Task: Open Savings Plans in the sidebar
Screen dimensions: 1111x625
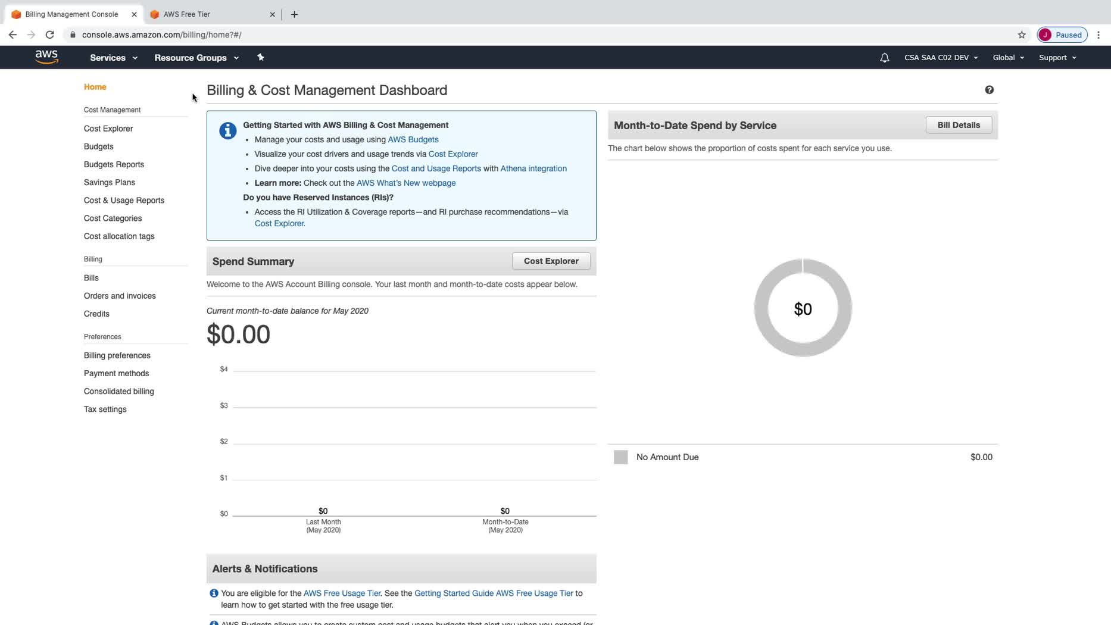Action: [110, 182]
